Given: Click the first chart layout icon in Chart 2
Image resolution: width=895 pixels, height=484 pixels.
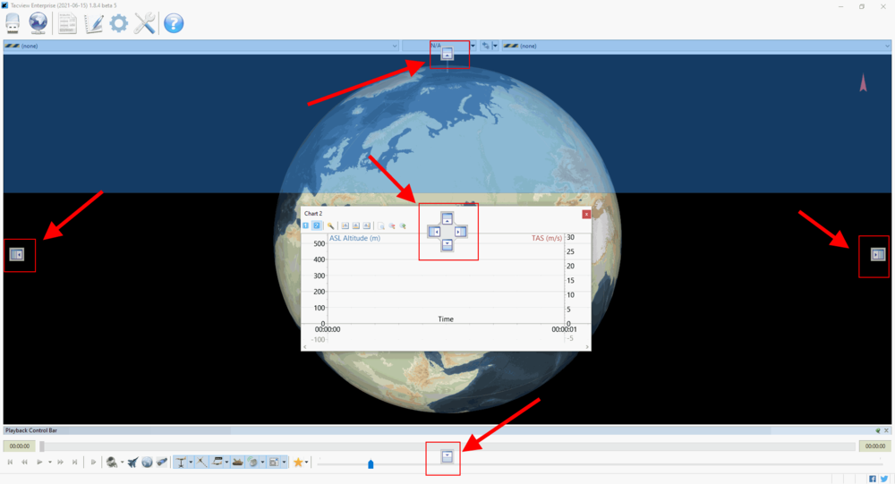Looking at the screenshot, I should [x=345, y=226].
